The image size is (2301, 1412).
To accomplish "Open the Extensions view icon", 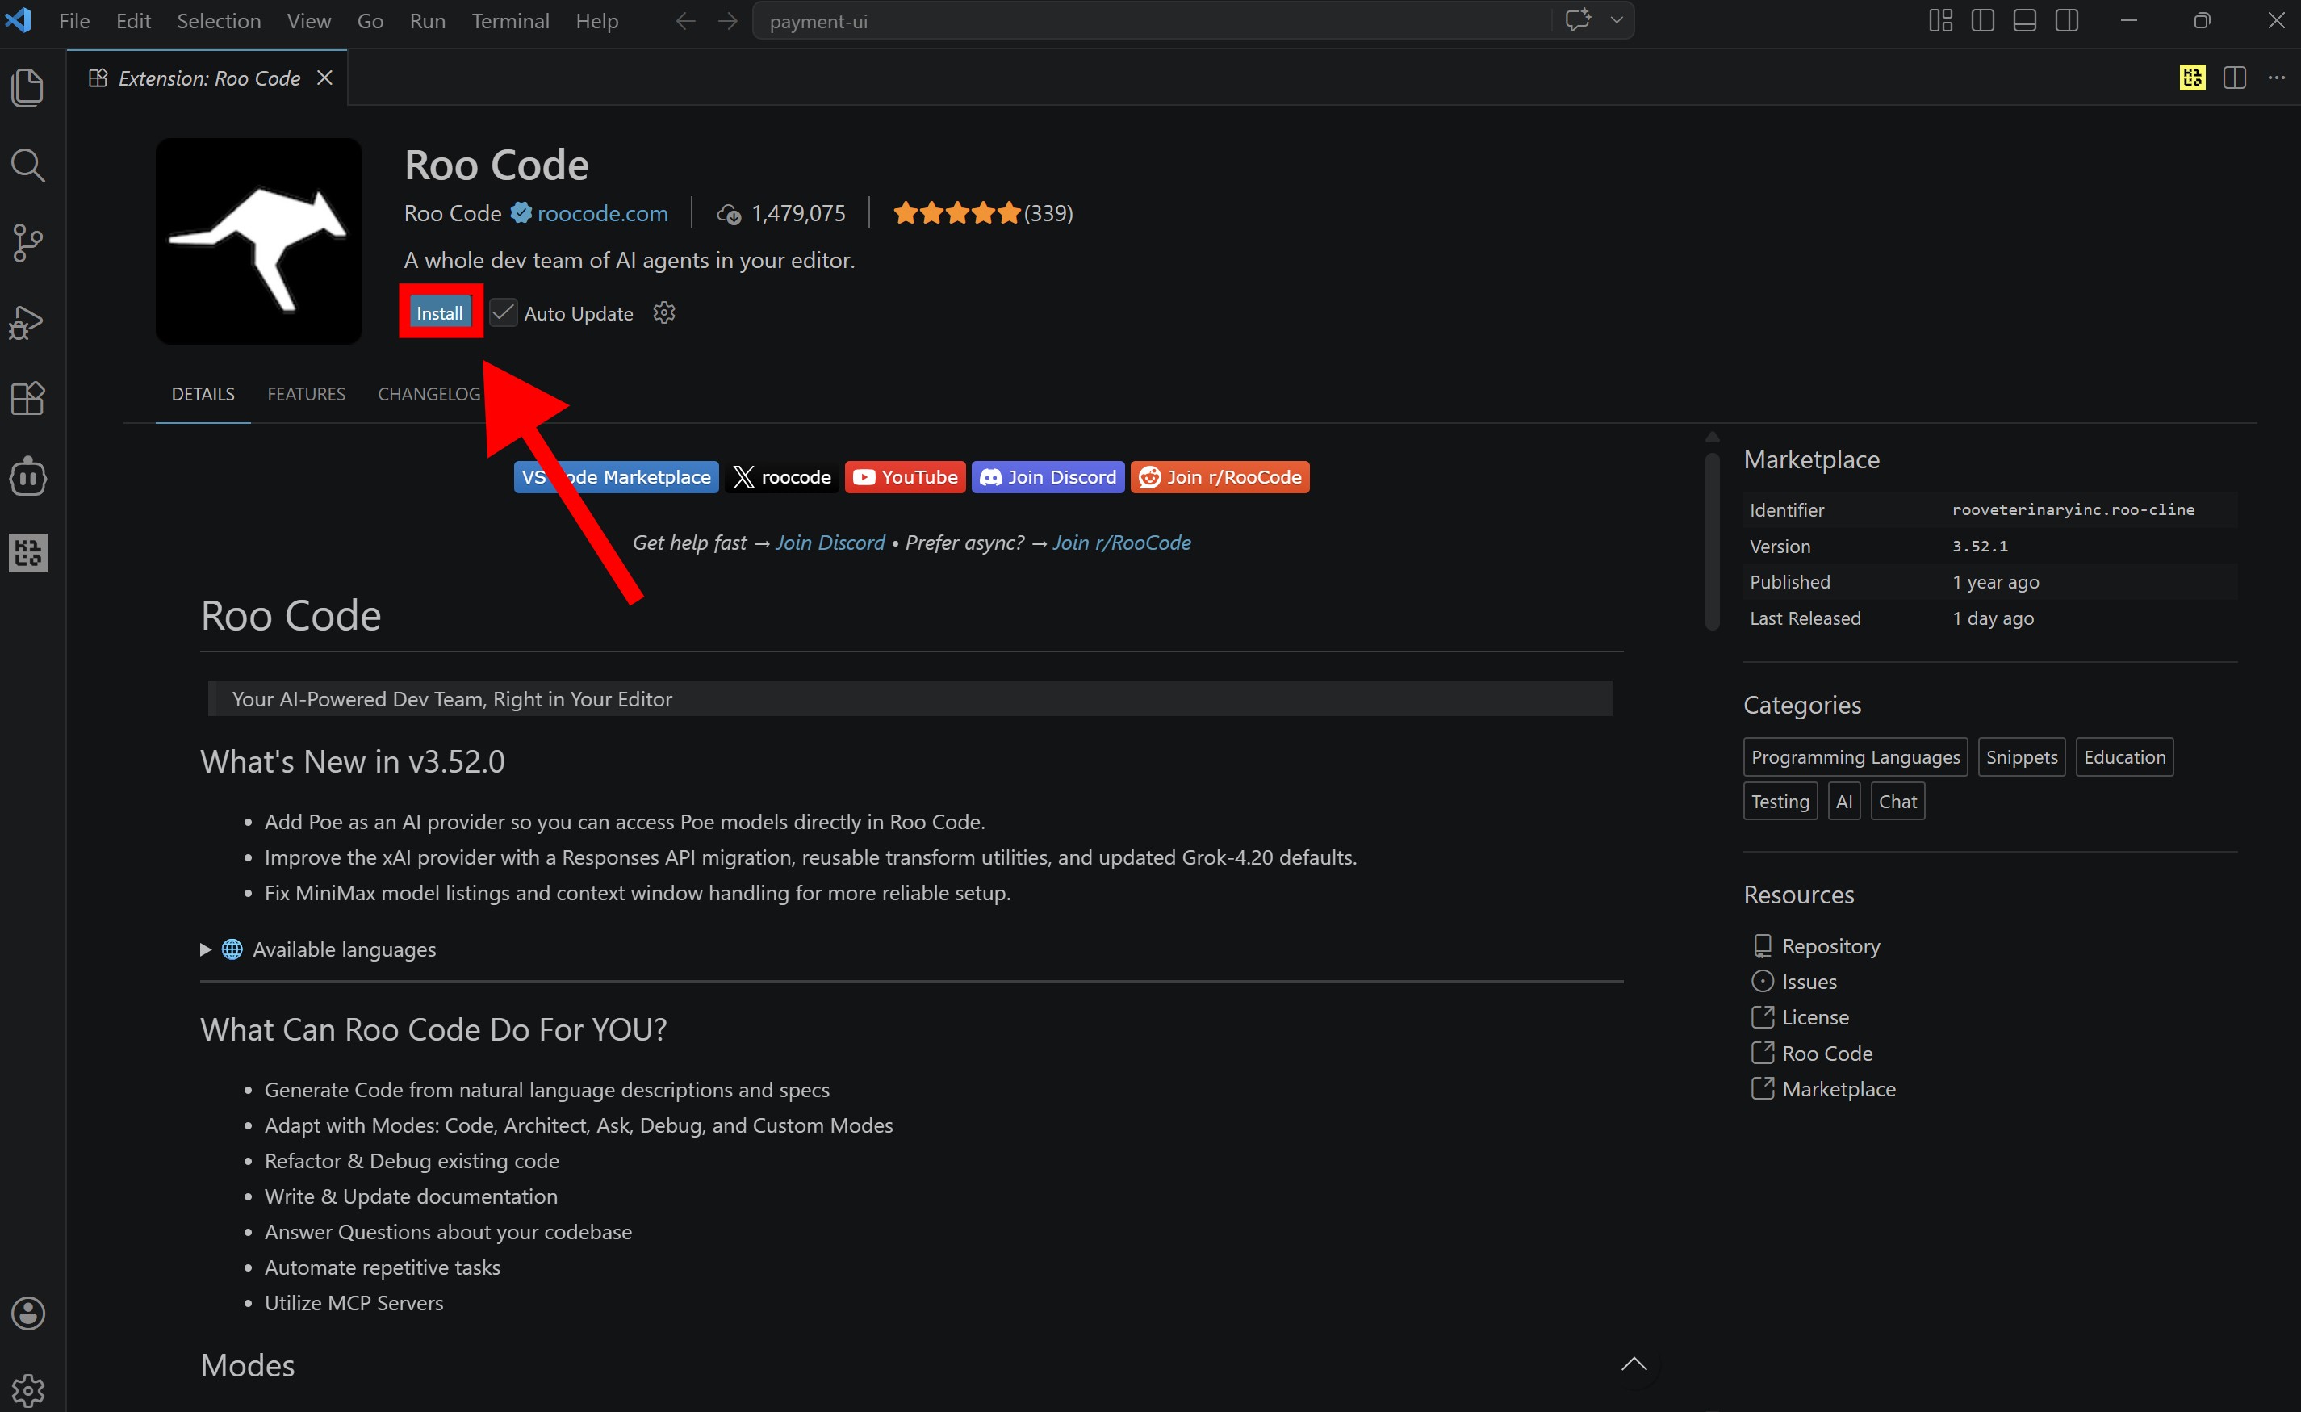I will (28, 399).
